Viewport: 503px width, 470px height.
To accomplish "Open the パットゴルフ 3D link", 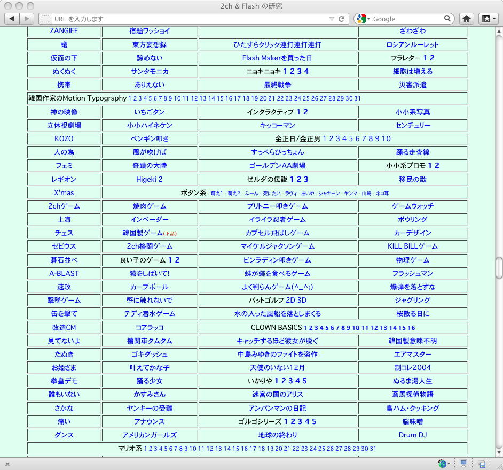I will tap(302, 301).
